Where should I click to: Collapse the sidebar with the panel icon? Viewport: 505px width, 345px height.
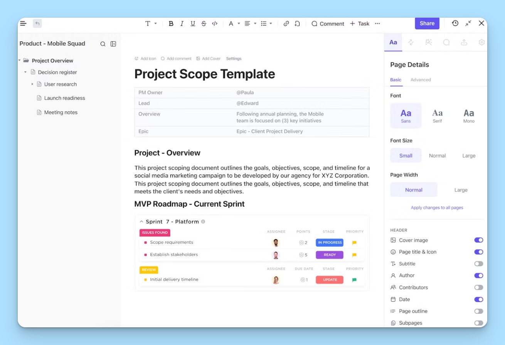tap(113, 44)
